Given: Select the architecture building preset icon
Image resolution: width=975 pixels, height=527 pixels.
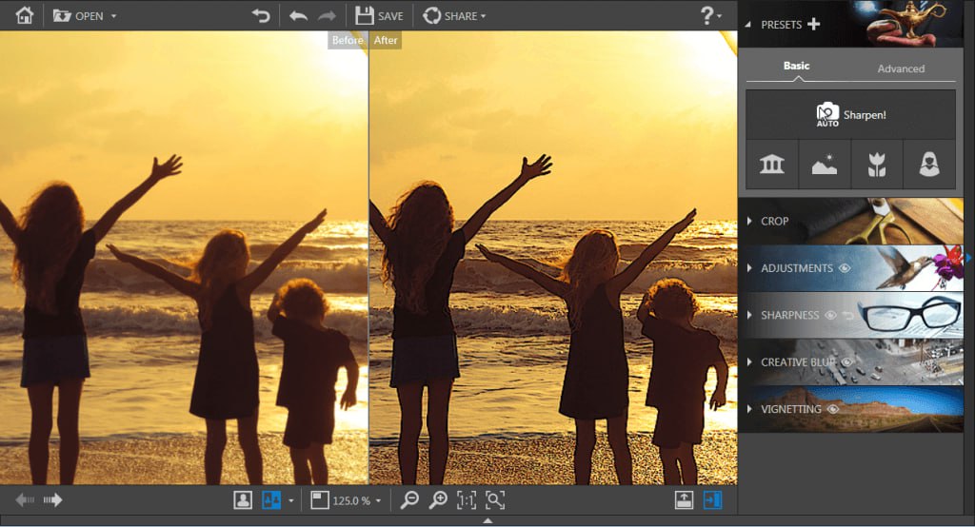Looking at the screenshot, I should (x=771, y=165).
